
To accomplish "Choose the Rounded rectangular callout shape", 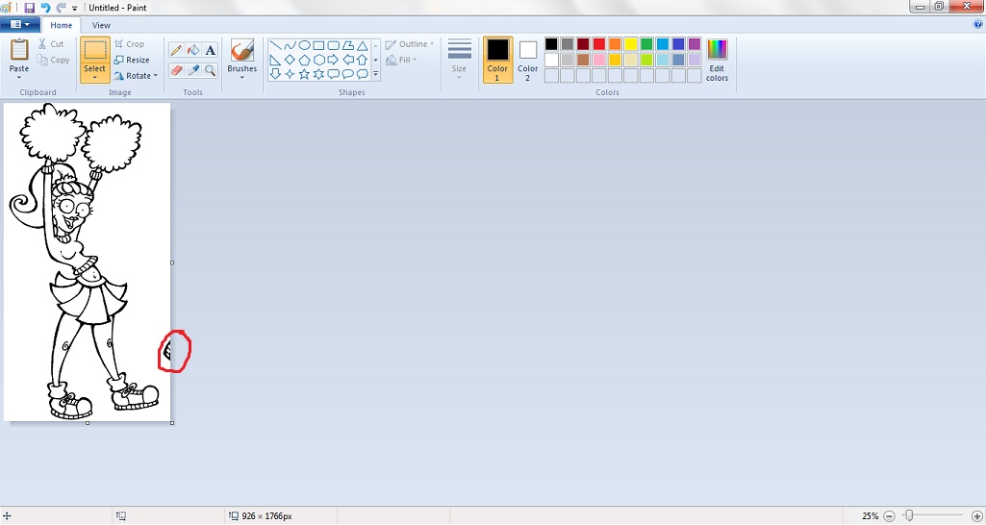I will (x=333, y=74).
